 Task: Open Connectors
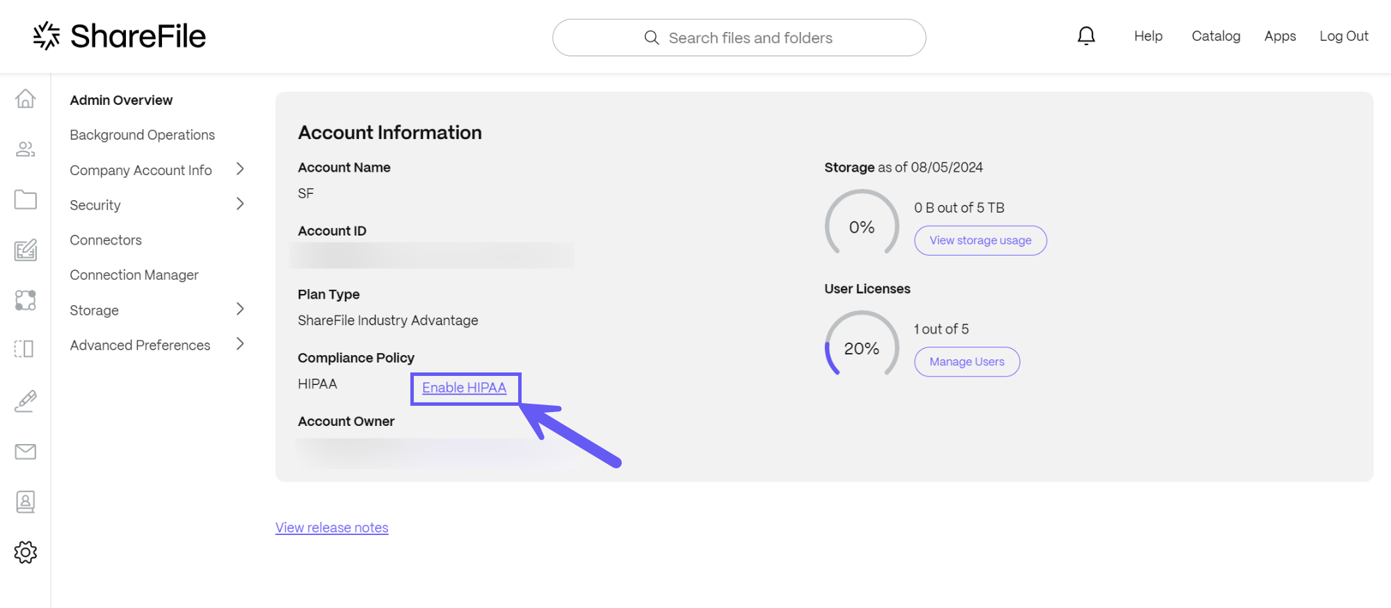(x=106, y=240)
